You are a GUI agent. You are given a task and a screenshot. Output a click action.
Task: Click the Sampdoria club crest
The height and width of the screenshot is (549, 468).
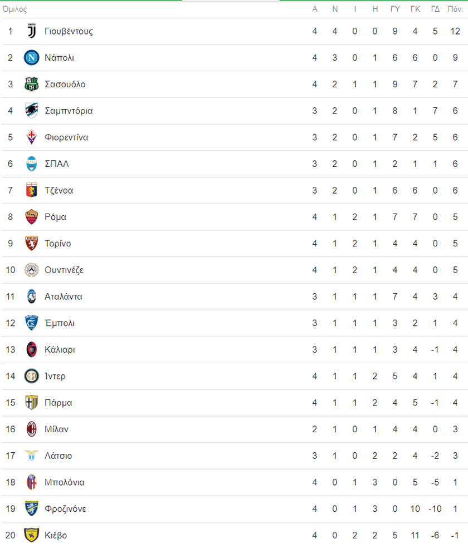click(32, 111)
